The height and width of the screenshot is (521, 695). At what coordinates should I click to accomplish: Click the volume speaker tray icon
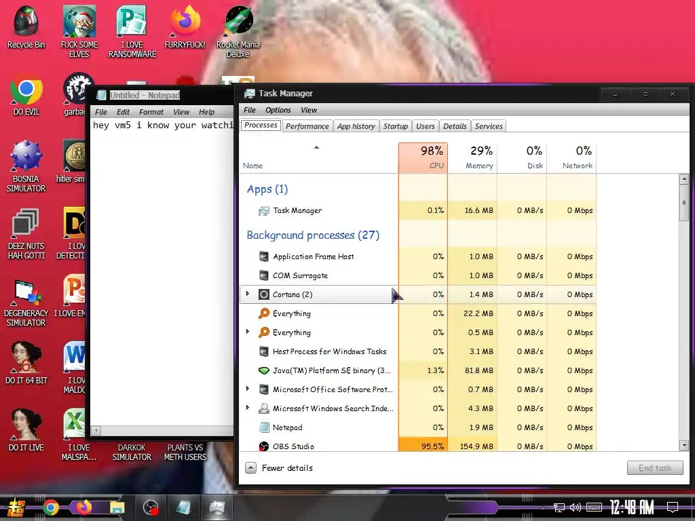576,507
